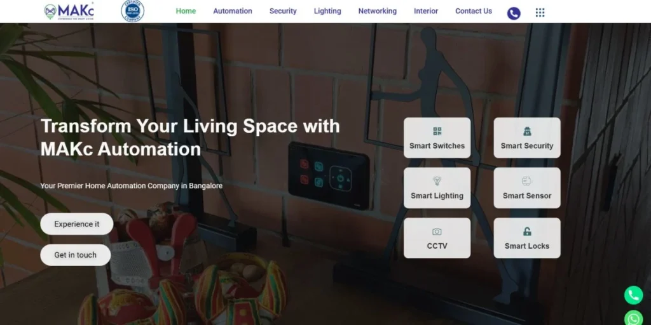This screenshot has height=325, width=651.
Task: Open the nine-dot grid menu icon
Action: [540, 13]
